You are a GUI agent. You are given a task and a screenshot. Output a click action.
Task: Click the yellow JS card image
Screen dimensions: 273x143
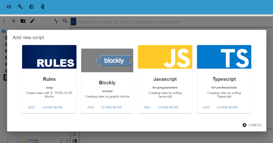[165, 57]
